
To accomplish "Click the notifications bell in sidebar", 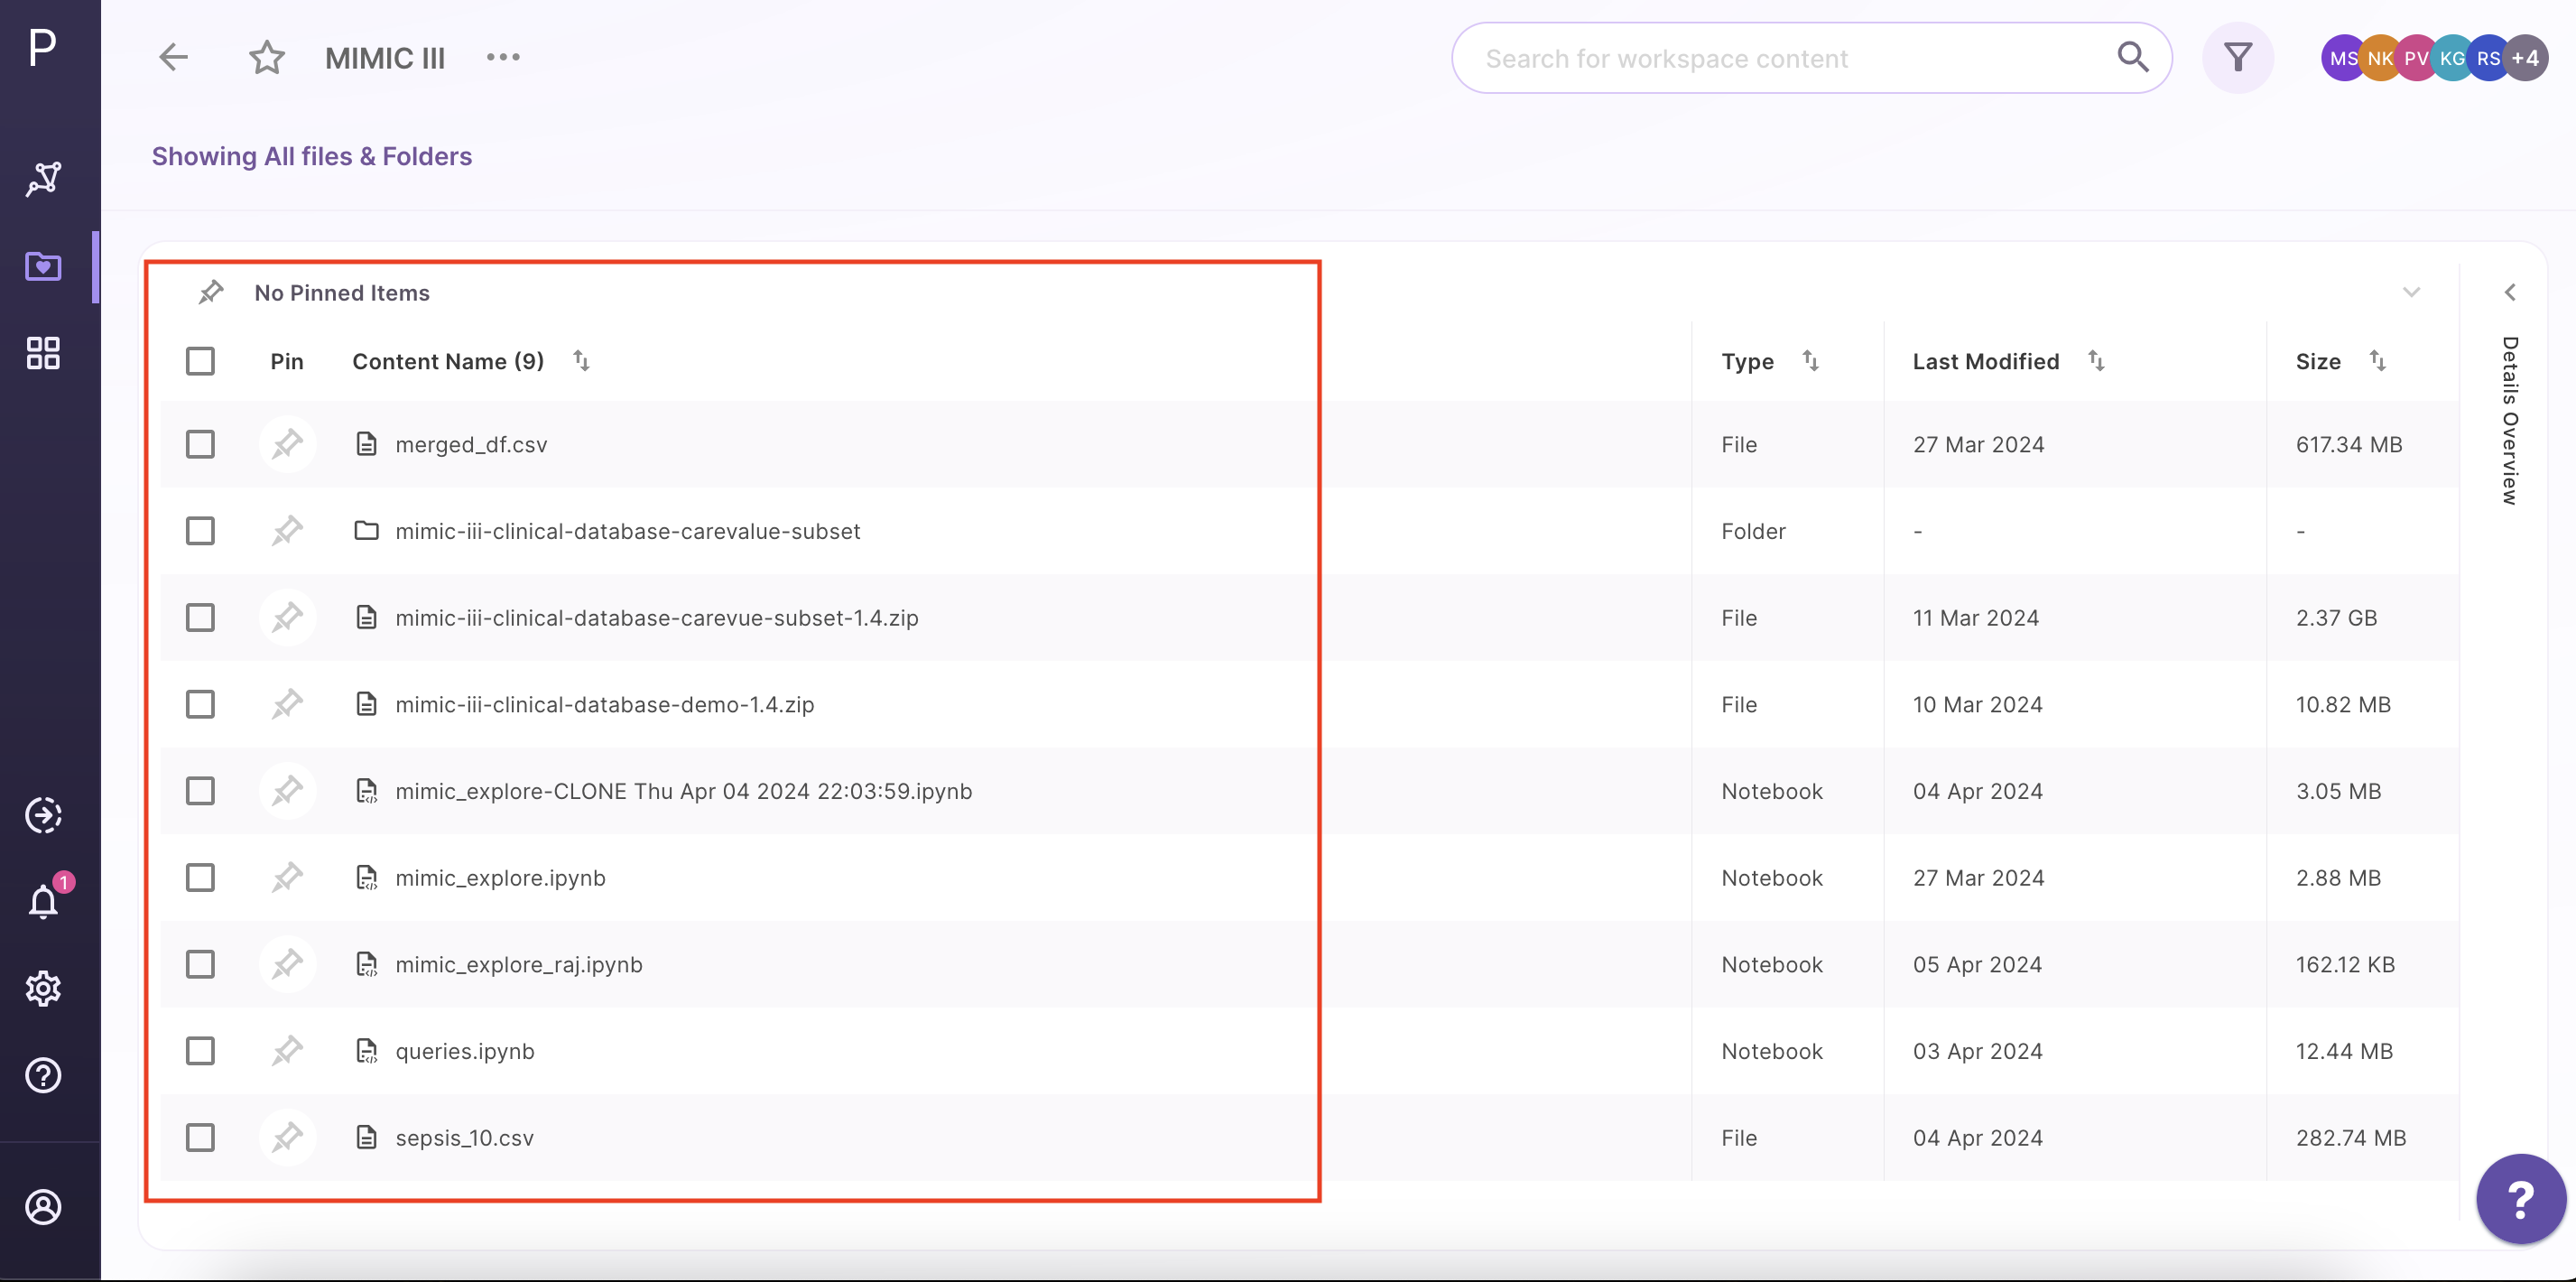I will point(44,901).
